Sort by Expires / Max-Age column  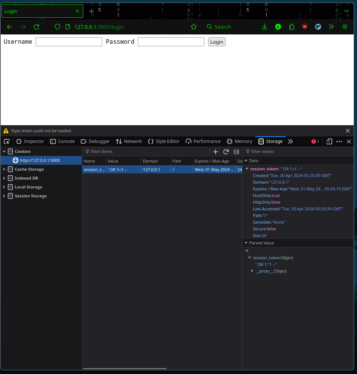214,161
